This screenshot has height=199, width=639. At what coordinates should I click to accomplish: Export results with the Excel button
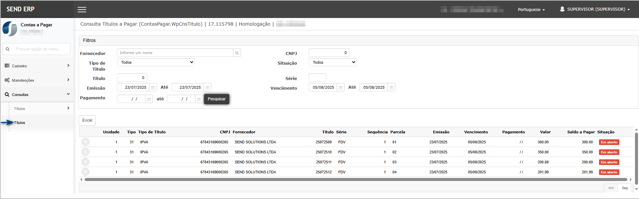[87, 120]
